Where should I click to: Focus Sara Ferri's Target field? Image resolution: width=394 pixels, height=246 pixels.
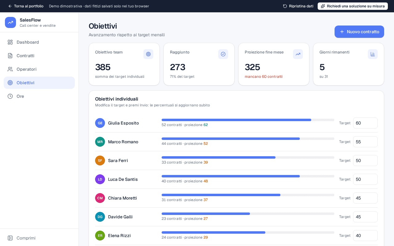pos(365,161)
